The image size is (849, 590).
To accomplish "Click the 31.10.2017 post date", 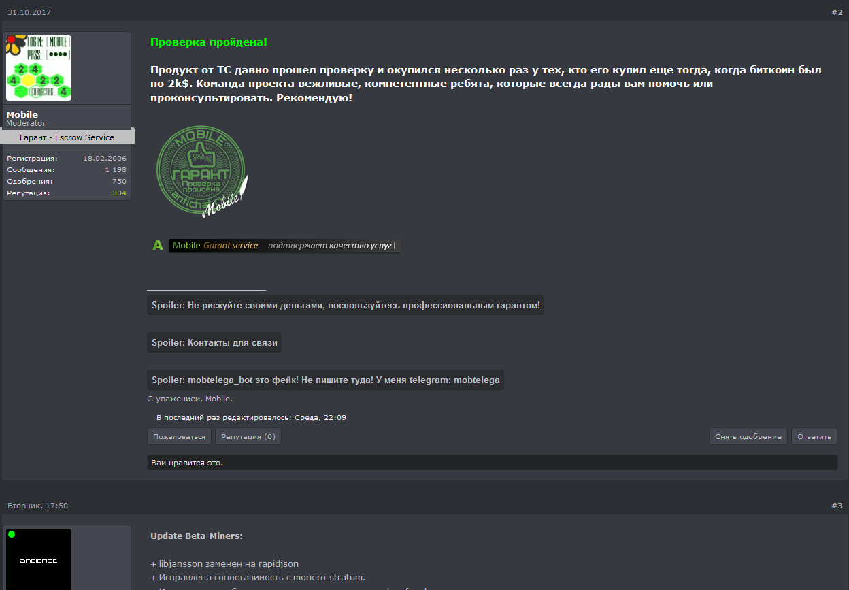I will [29, 12].
